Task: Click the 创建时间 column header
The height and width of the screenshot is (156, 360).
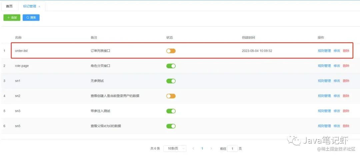Action: (x=248, y=37)
